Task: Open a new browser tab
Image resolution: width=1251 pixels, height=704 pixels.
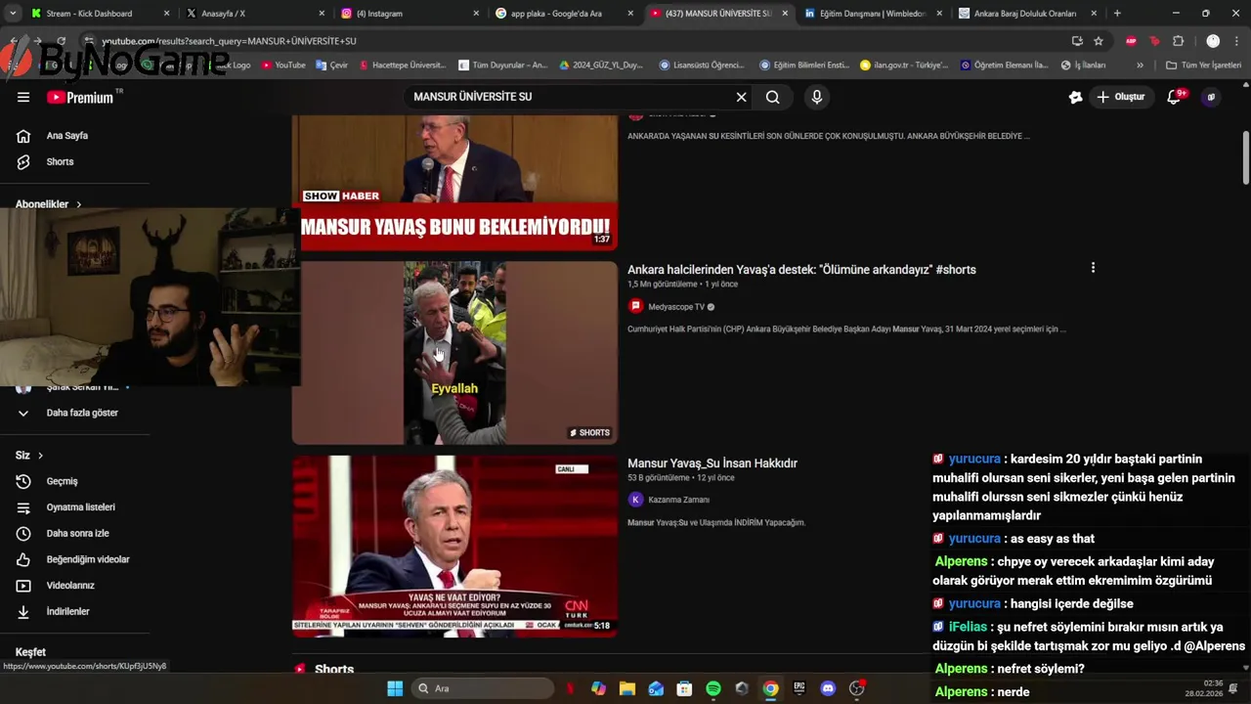Action: (1117, 14)
